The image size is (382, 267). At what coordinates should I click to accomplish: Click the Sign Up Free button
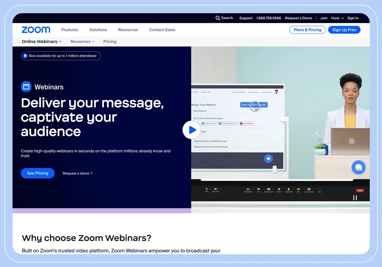344,30
